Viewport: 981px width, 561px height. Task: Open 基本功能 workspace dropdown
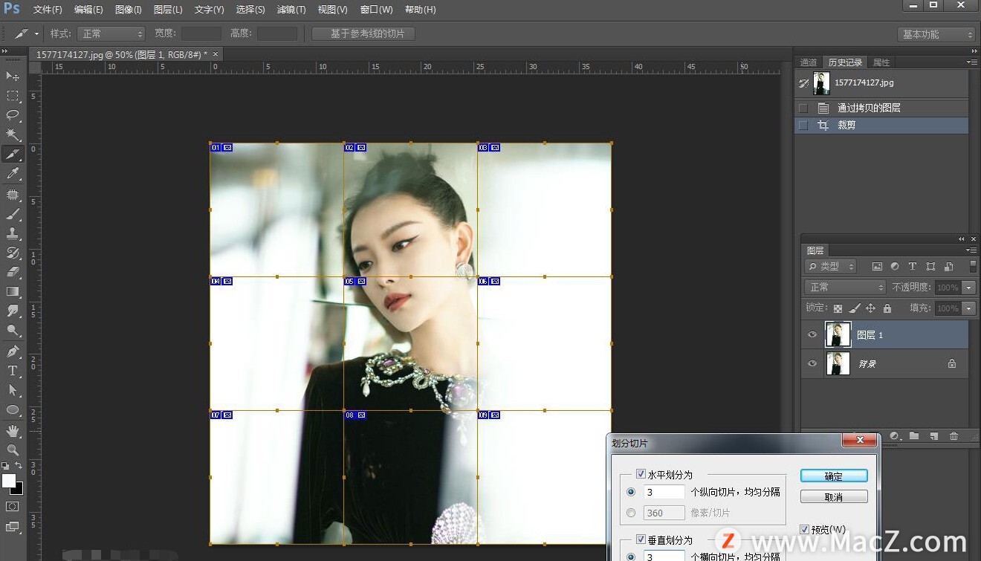point(936,34)
